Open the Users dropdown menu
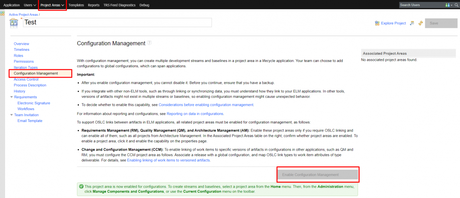The width and height of the screenshot is (460, 198). click(x=30, y=5)
